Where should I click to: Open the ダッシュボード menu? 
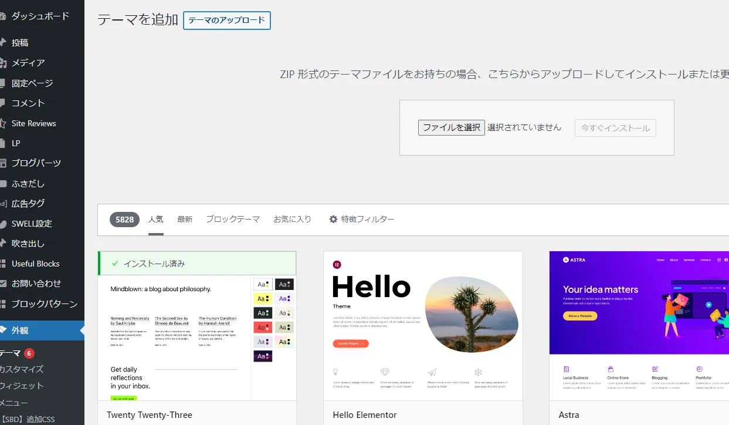(x=40, y=16)
